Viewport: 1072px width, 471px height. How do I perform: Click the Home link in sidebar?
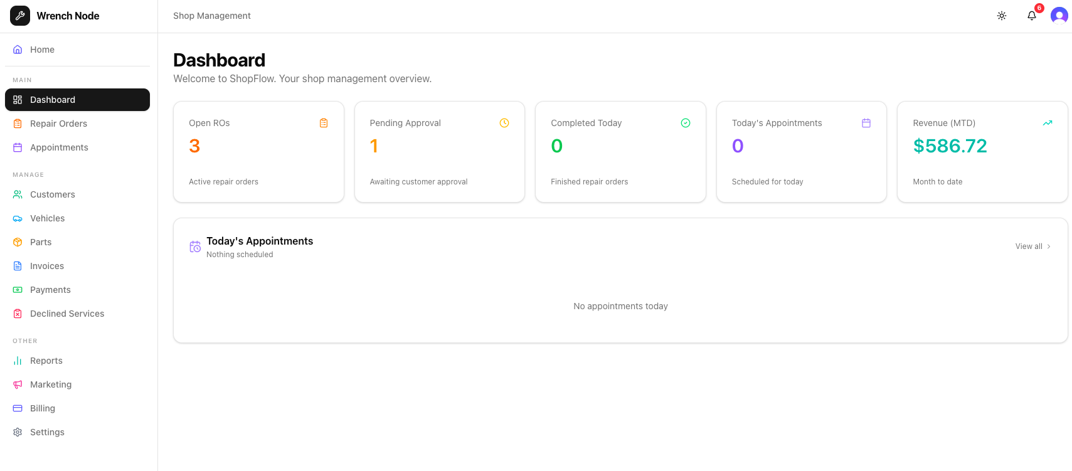[42, 50]
